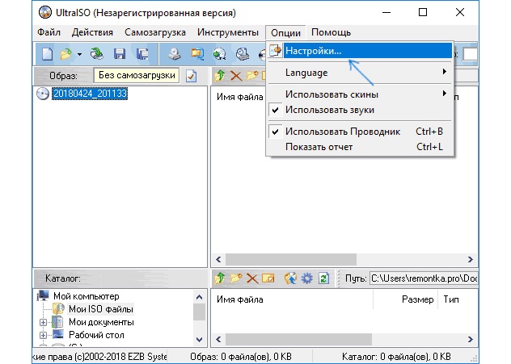Image resolution: width=511 pixels, height=364 pixels.
Task: Open the Файл menu
Action: coord(49,32)
